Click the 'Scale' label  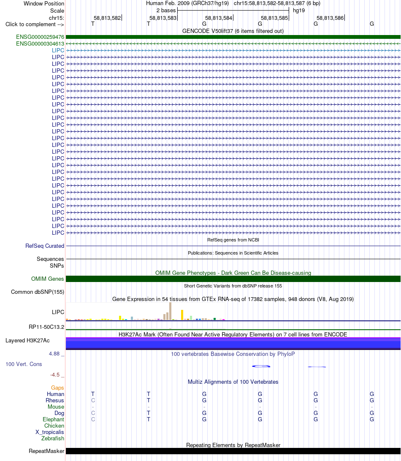[x=57, y=11]
